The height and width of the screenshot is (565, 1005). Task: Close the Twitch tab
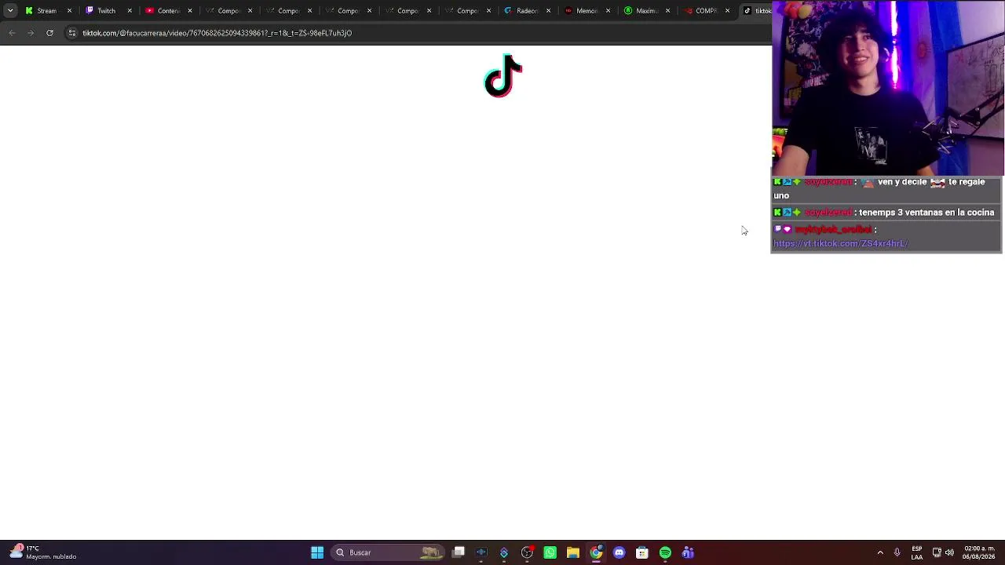tap(130, 11)
